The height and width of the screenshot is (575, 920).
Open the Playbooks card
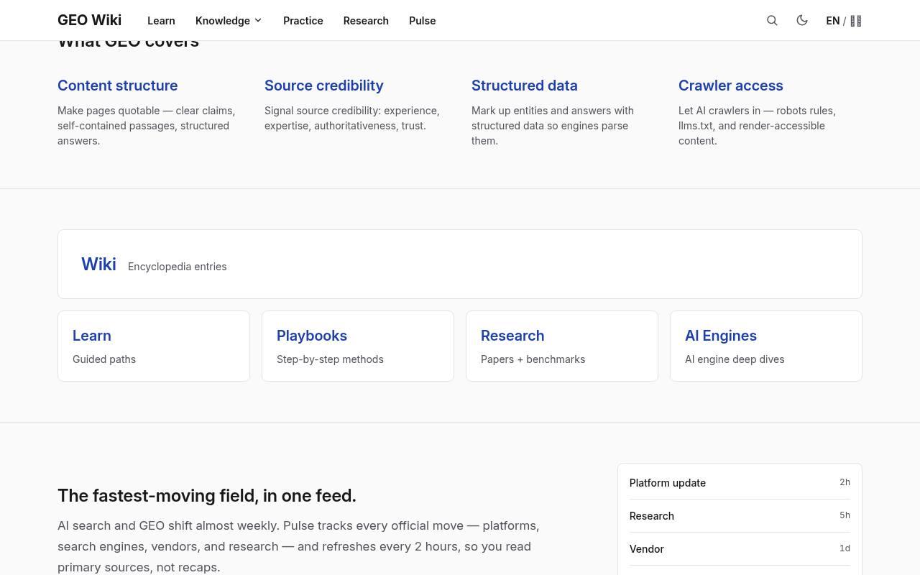[x=358, y=346]
